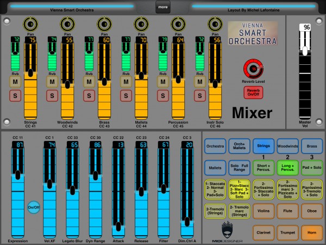
Task: Pick the Clarinet solo instrument
Action: coord(264,232)
